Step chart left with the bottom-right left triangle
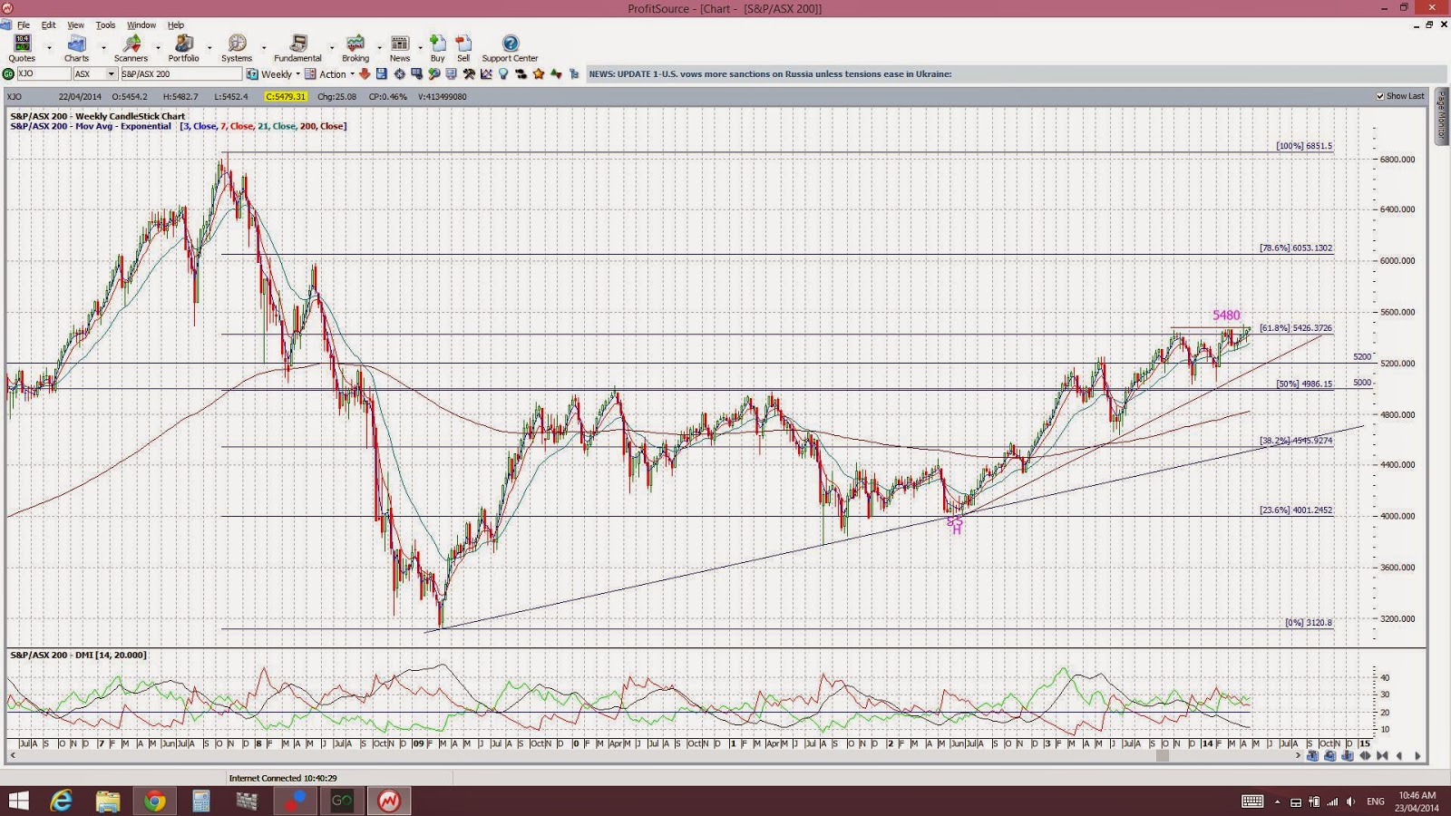This screenshot has height=816, width=1451. pos(1399,755)
